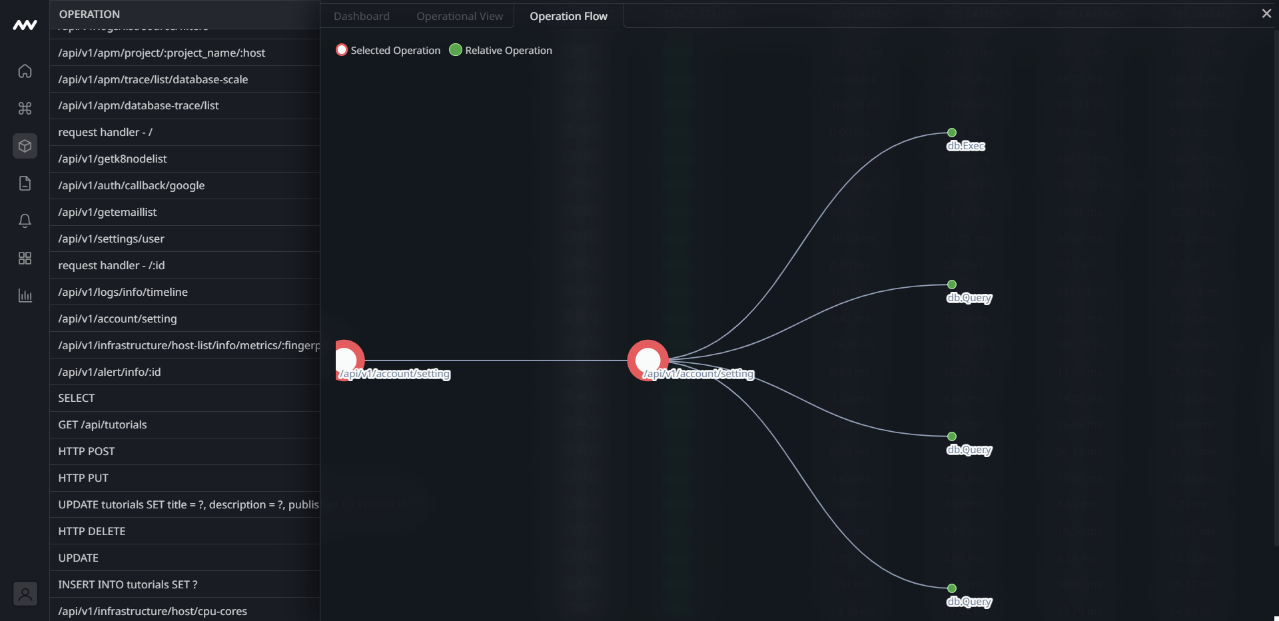
Task: Select the HTTP DELETE operation
Action: (x=92, y=531)
